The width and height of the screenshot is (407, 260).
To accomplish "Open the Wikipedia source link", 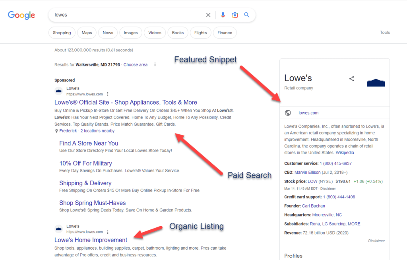I will (x=345, y=153).
